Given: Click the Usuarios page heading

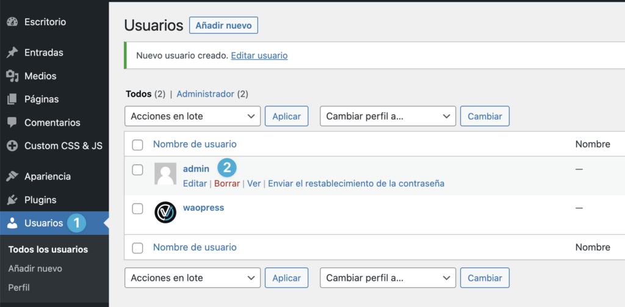Looking at the screenshot, I should [x=154, y=26].
